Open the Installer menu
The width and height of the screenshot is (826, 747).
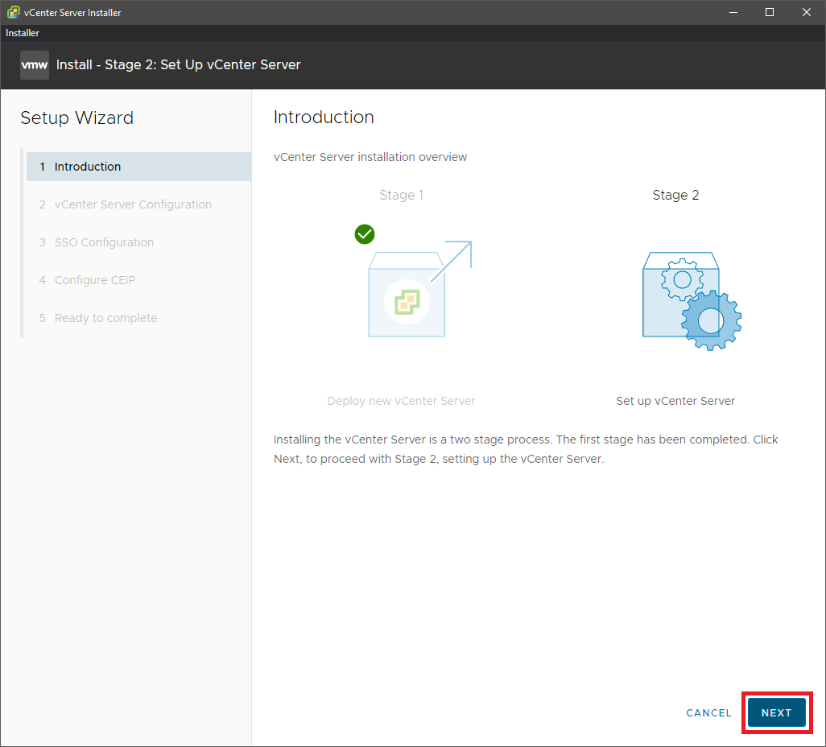23,33
